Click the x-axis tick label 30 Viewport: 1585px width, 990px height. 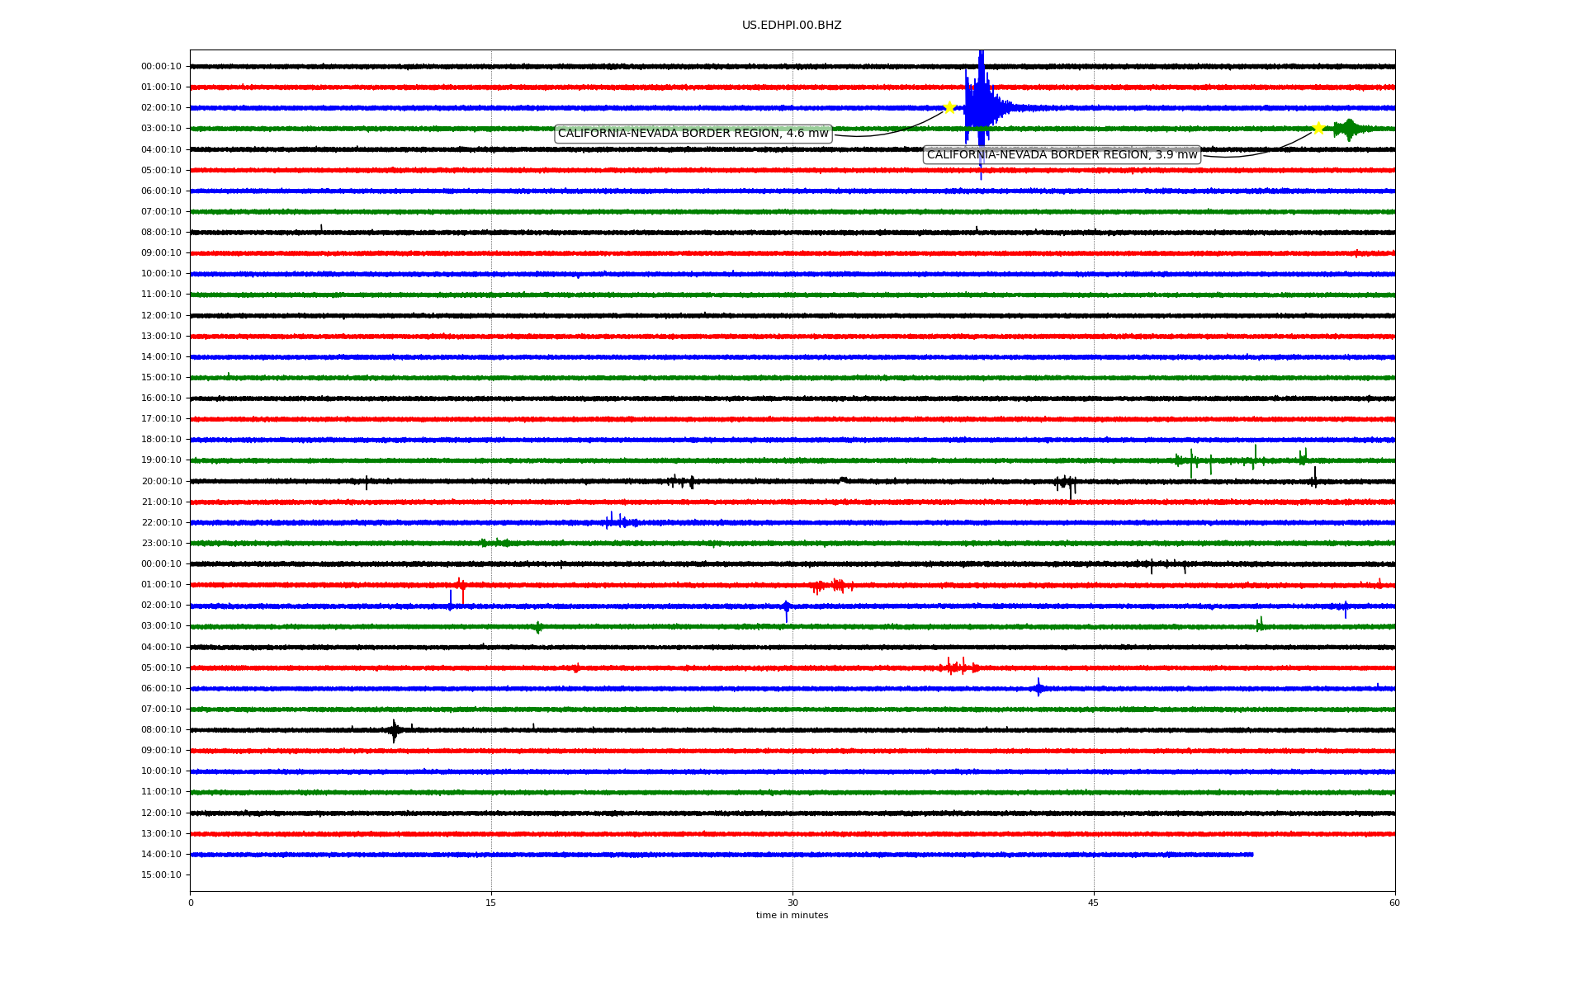[x=792, y=903]
